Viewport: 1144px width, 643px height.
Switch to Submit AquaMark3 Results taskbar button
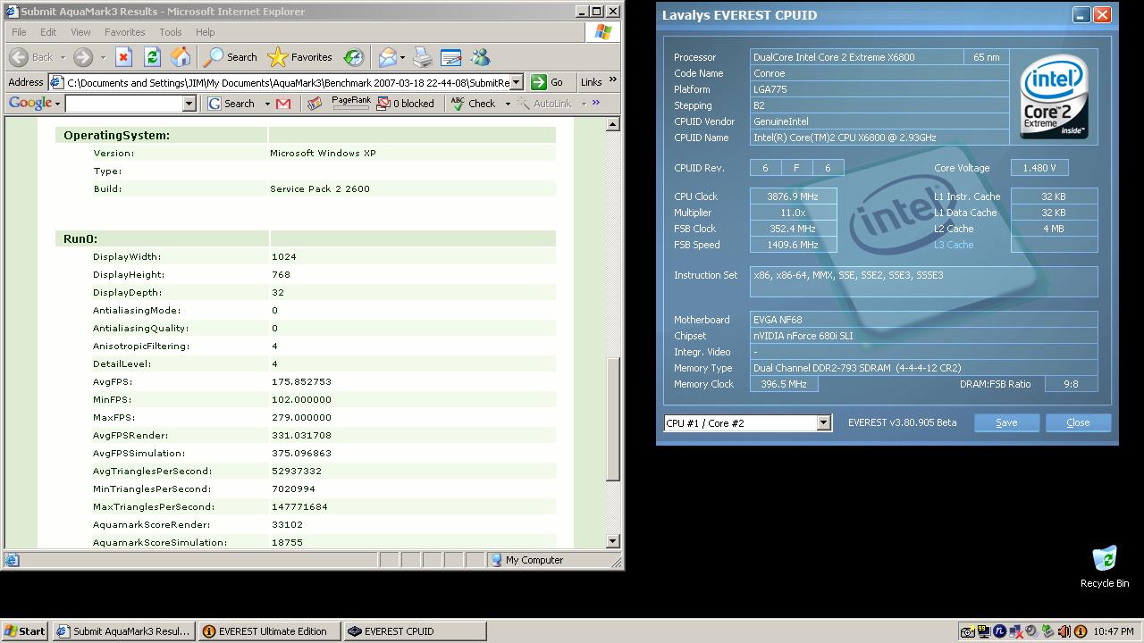123,631
